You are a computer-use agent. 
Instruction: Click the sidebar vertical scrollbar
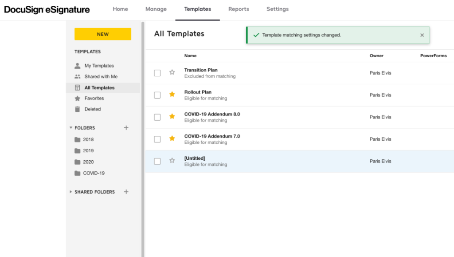[143, 139]
